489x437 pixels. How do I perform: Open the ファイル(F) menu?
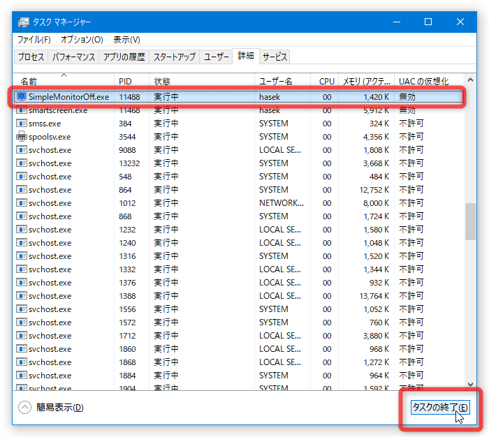(x=34, y=40)
